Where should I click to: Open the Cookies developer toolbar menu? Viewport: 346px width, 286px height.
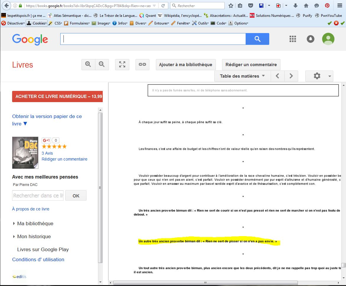click(x=37, y=23)
